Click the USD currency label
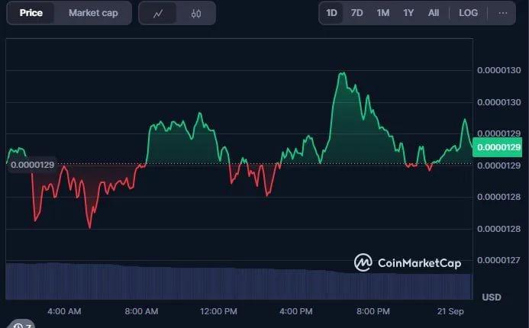Image resolution: width=529 pixels, height=328 pixels. coord(491,296)
